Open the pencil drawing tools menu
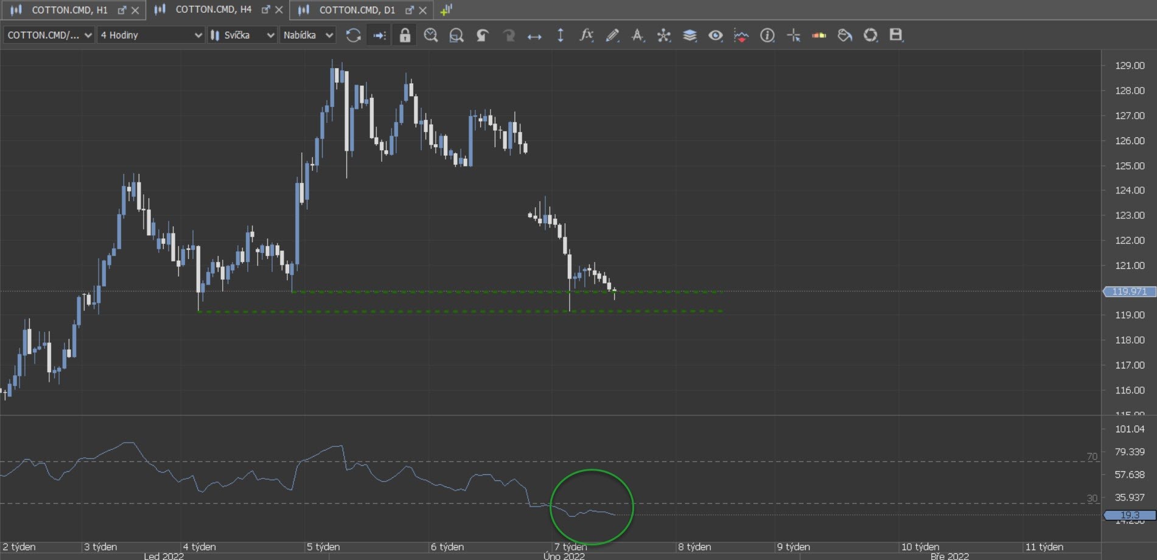Image resolution: width=1157 pixels, height=560 pixels. (x=612, y=35)
